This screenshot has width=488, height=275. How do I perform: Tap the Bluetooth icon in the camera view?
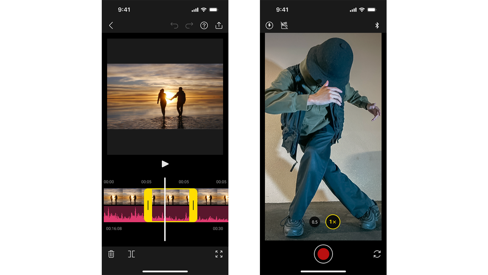tap(377, 25)
